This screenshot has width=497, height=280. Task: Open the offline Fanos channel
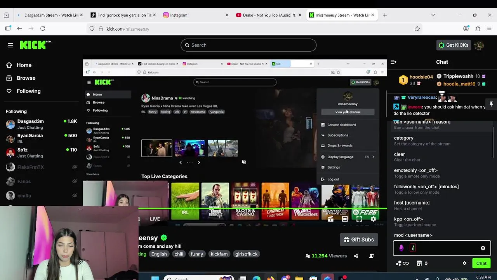coord(42,182)
